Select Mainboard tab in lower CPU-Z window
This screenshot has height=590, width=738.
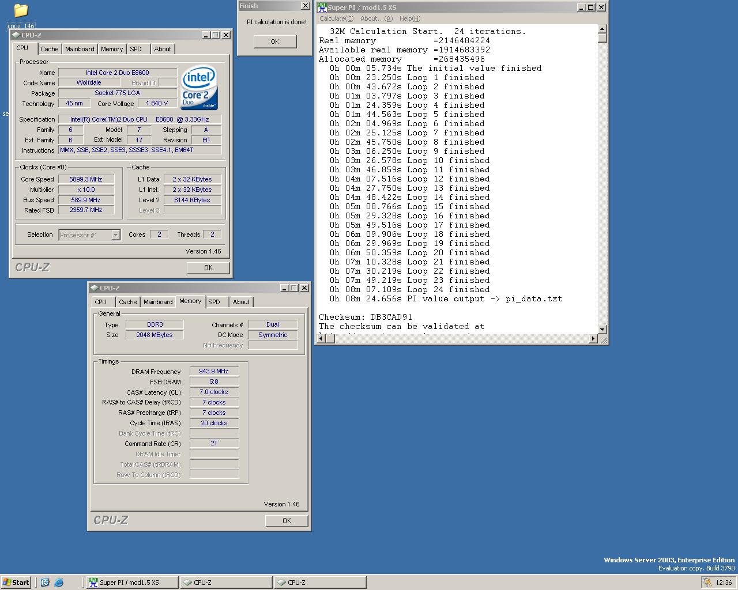[x=158, y=302]
